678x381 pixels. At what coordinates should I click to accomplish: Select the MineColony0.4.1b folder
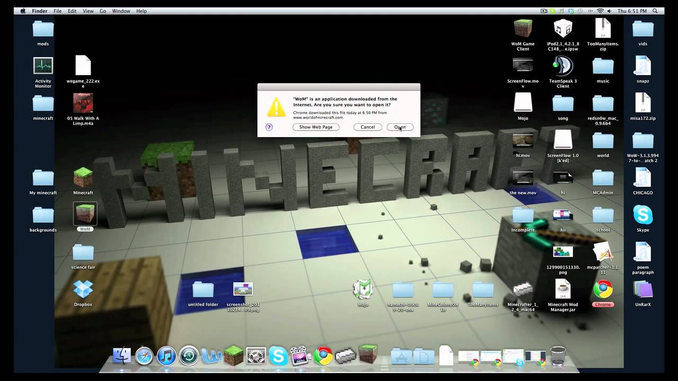(443, 290)
